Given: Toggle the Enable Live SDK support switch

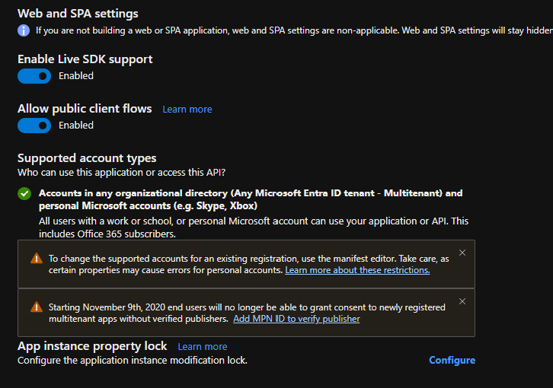Looking at the screenshot, I should point(34,76).
